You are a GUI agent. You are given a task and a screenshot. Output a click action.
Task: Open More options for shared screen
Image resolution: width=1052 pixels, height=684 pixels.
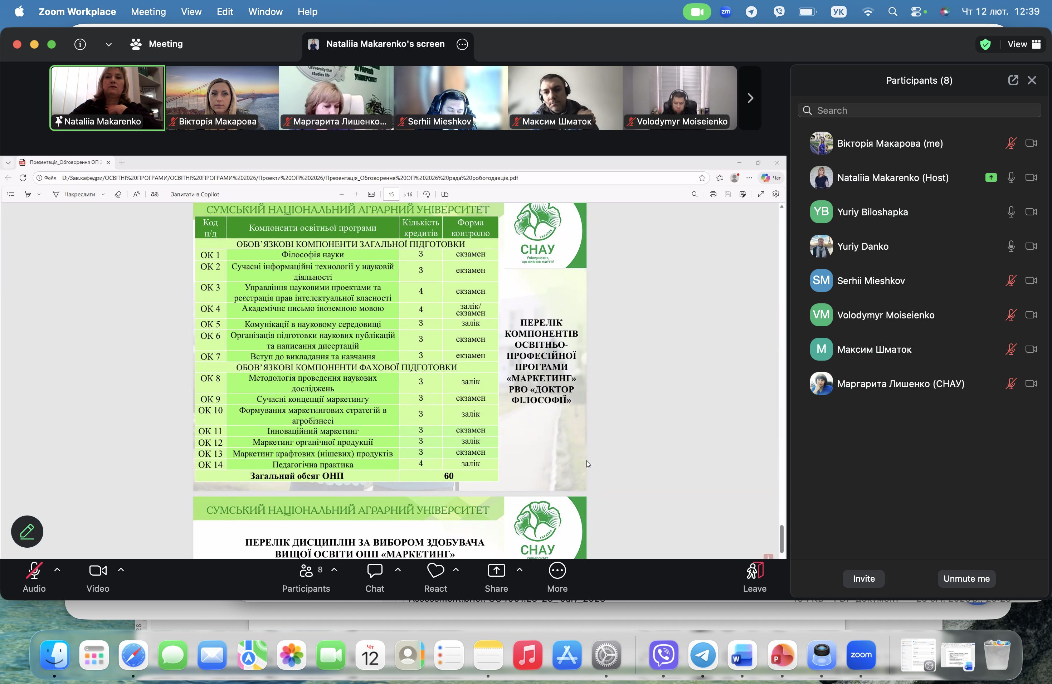(462, 44)
